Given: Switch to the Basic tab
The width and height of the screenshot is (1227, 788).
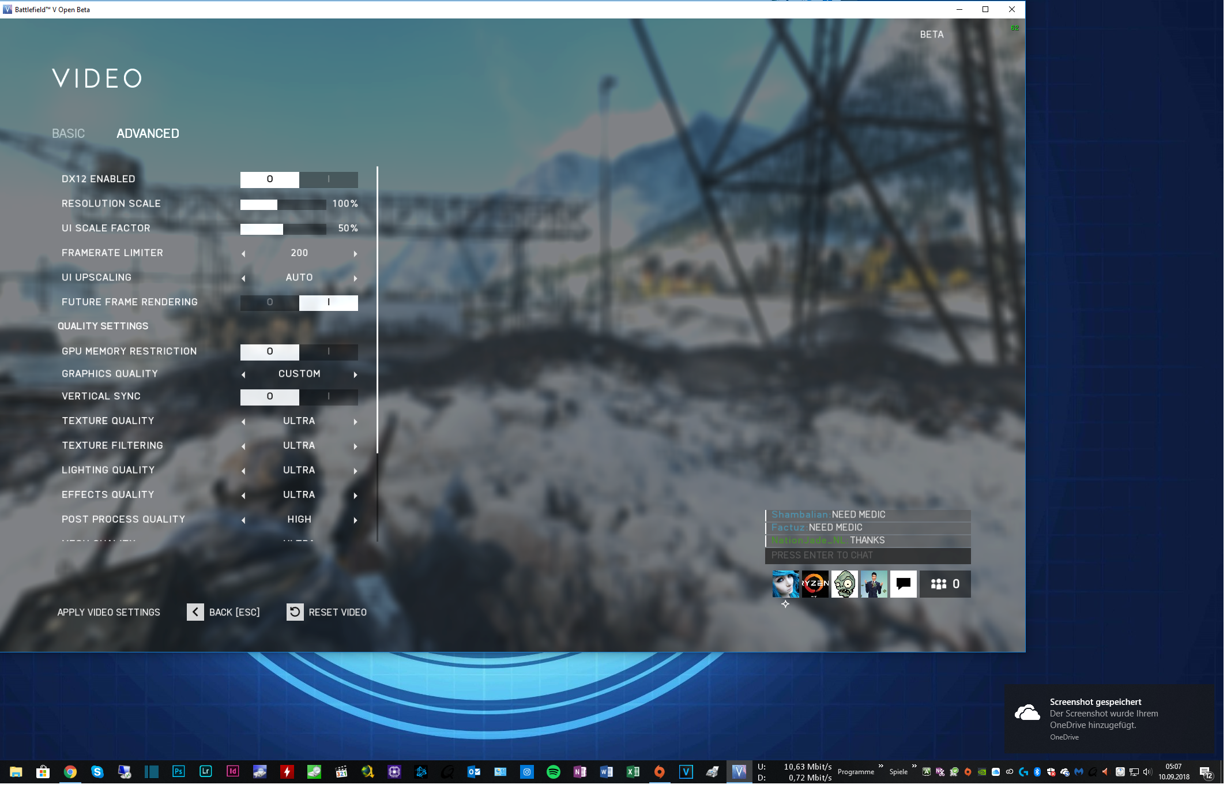Looking at the screenshot, I should [x=68, y=134].
